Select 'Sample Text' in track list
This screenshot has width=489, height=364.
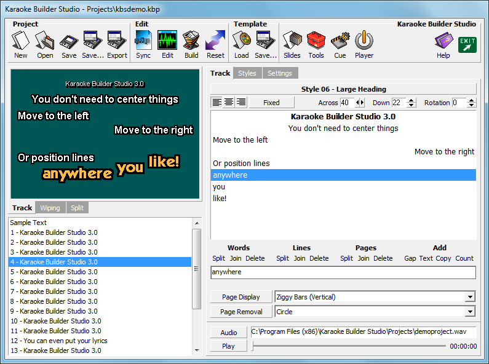(x=100, y=223)
